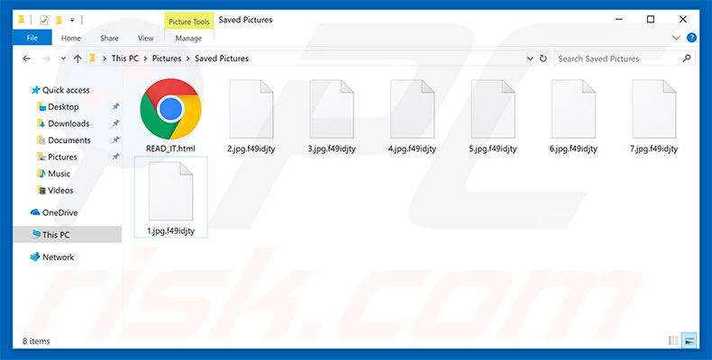712x360 pixels.
Task: Click the Refresh icon beside address bar
Action: (x=543, y=58)
